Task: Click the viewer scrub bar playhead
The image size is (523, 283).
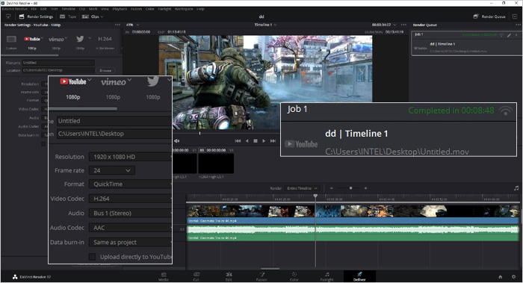Action: [199, 133]
